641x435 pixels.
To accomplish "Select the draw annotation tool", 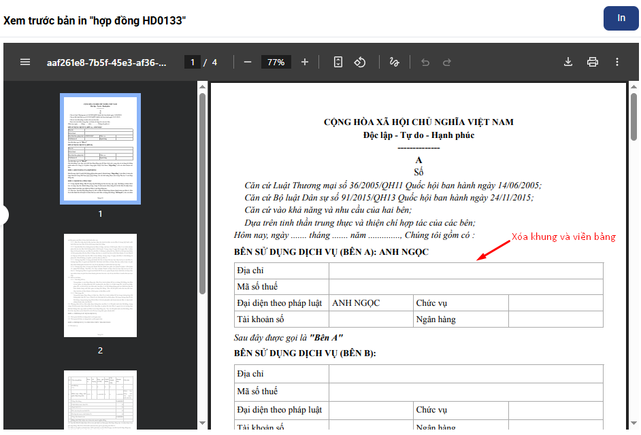I will point(394,62).
